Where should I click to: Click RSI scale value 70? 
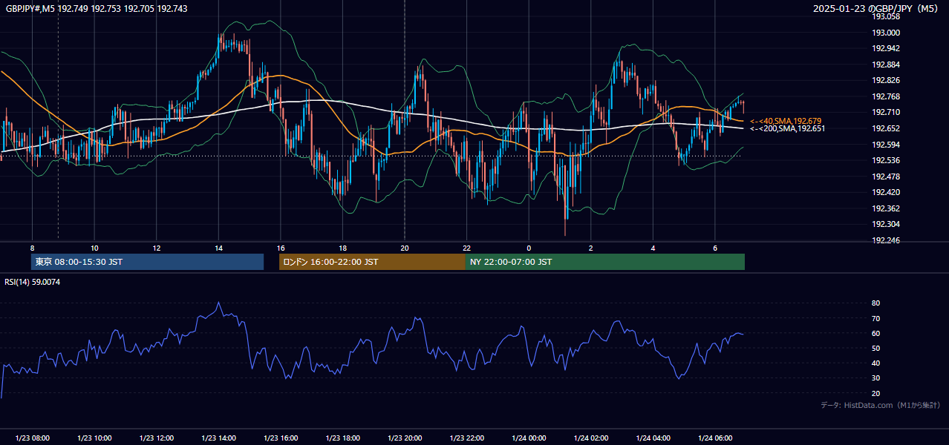(x=876, y=319)
